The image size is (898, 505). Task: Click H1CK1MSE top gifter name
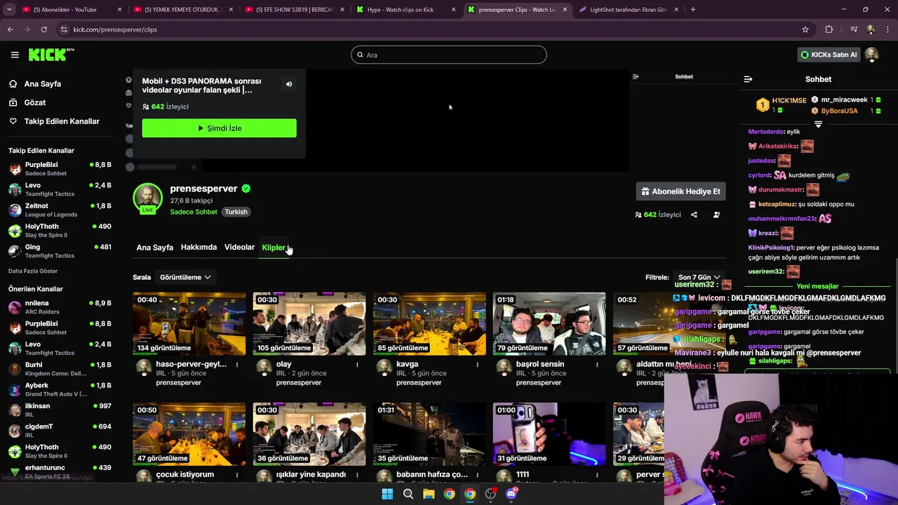(x=789, y=100)
